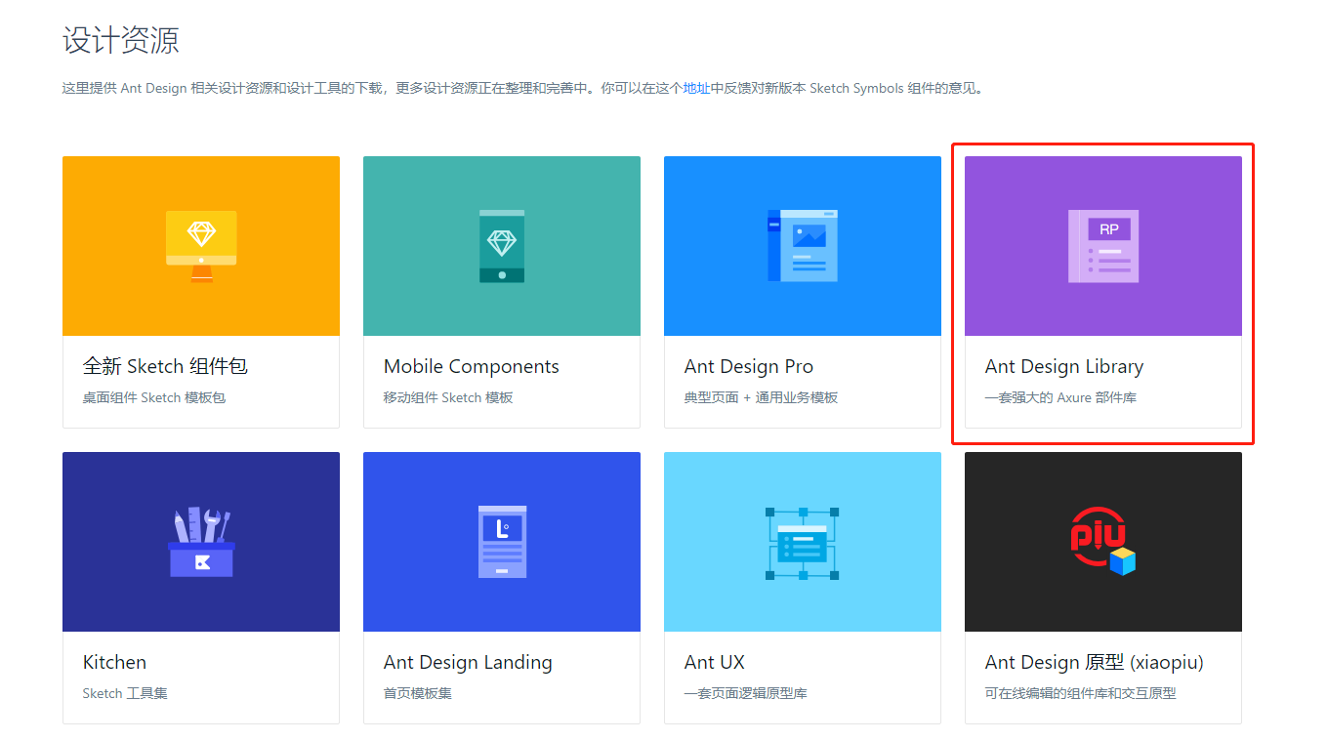Click the 首页模板集 description

pyautogui.click(x=418, y=693)
